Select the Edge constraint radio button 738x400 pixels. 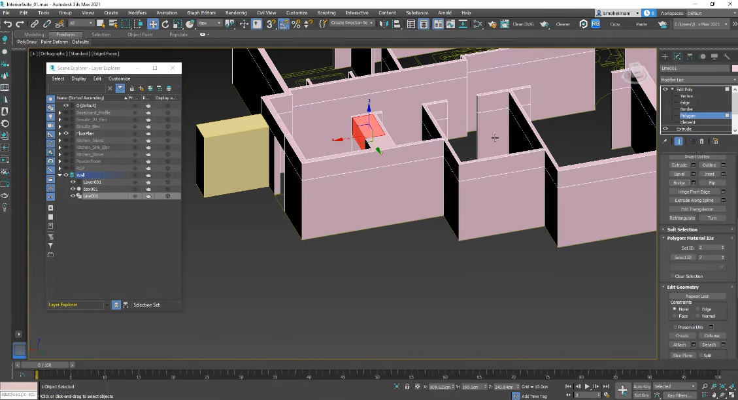(x=698, y=309)
